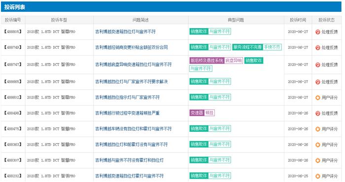Screen dimensions: 345x182
Task: Open complaint 吉利博越车辆没有挡位灯和雾灯与宣传不符
Action: point(134,129)
